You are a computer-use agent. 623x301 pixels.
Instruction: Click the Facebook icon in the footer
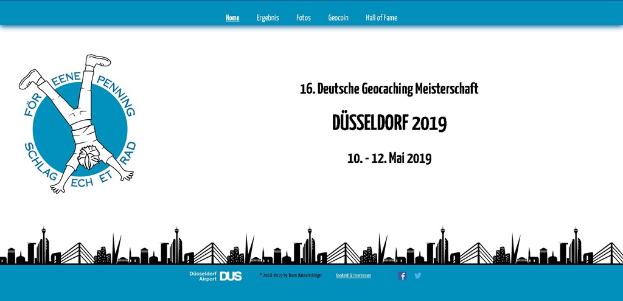point(402,275)
